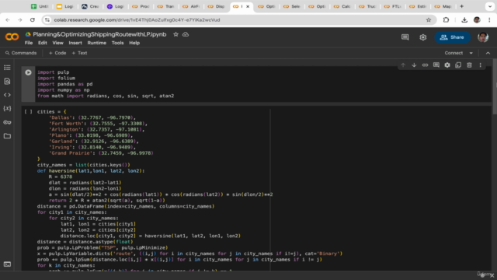The height and width of the screenshot is (280, 497).
Task: Open the Insert menu
Action: [75, 43]
